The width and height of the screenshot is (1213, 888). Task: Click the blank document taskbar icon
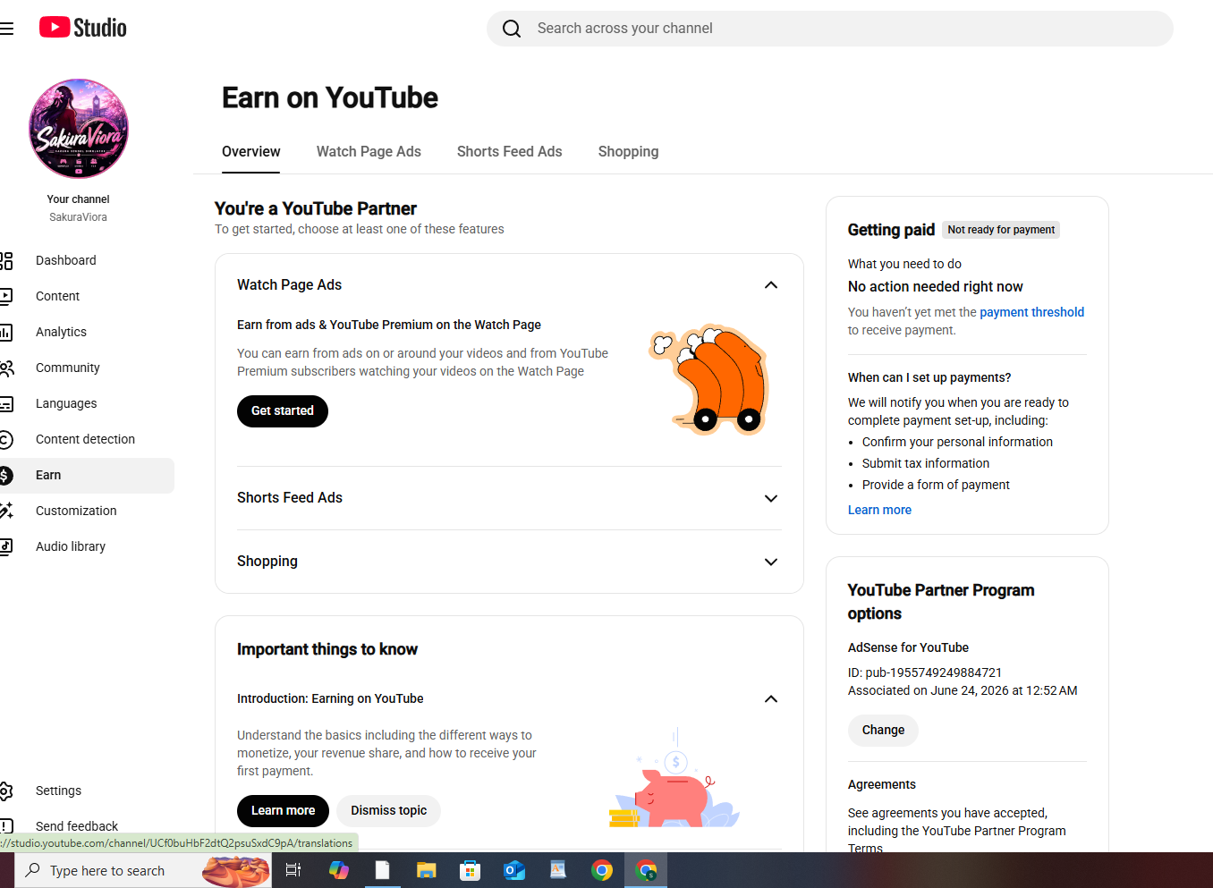pyautogui.click(x=382, y=870)
